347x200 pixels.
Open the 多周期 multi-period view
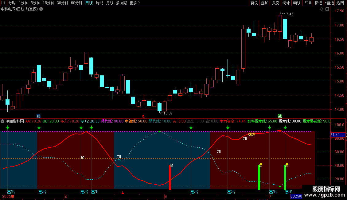122,3
